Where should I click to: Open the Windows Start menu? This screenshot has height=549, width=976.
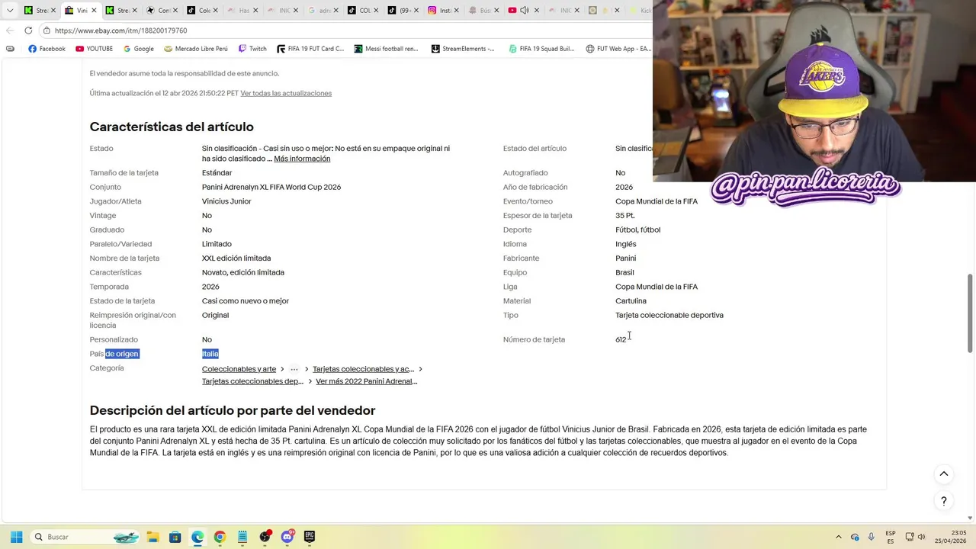coord(16,537)
